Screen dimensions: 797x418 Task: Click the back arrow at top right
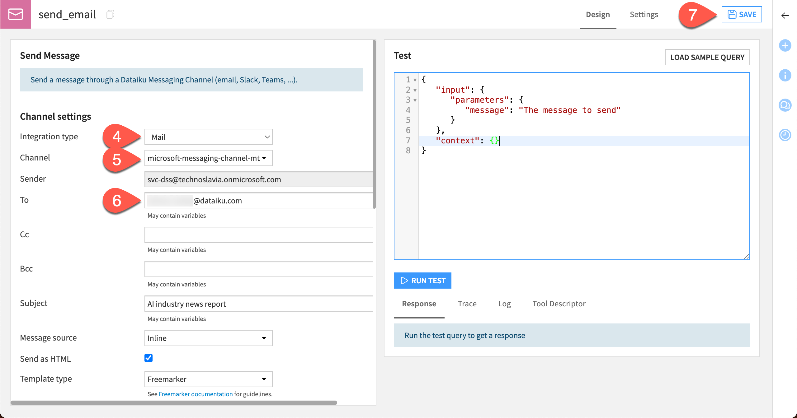tap(785, 15)
